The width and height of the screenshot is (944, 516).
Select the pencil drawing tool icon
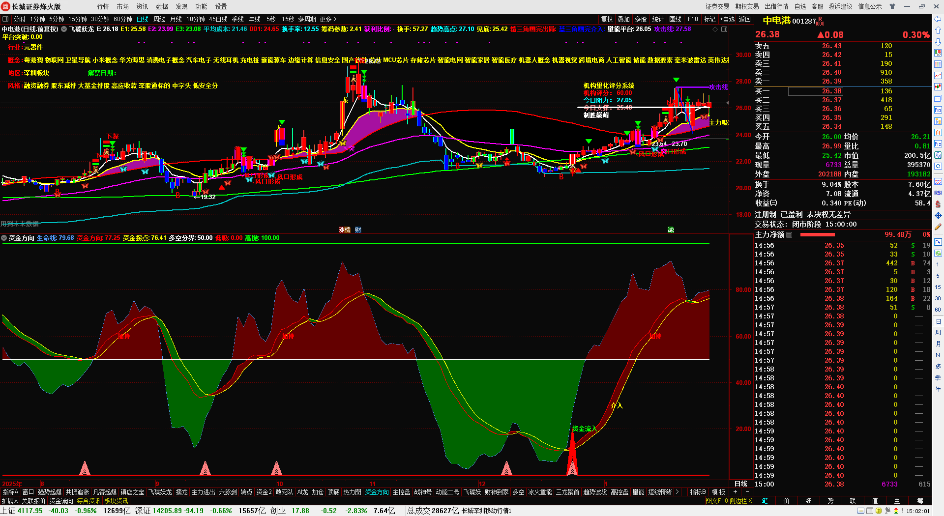pos(938,227)
